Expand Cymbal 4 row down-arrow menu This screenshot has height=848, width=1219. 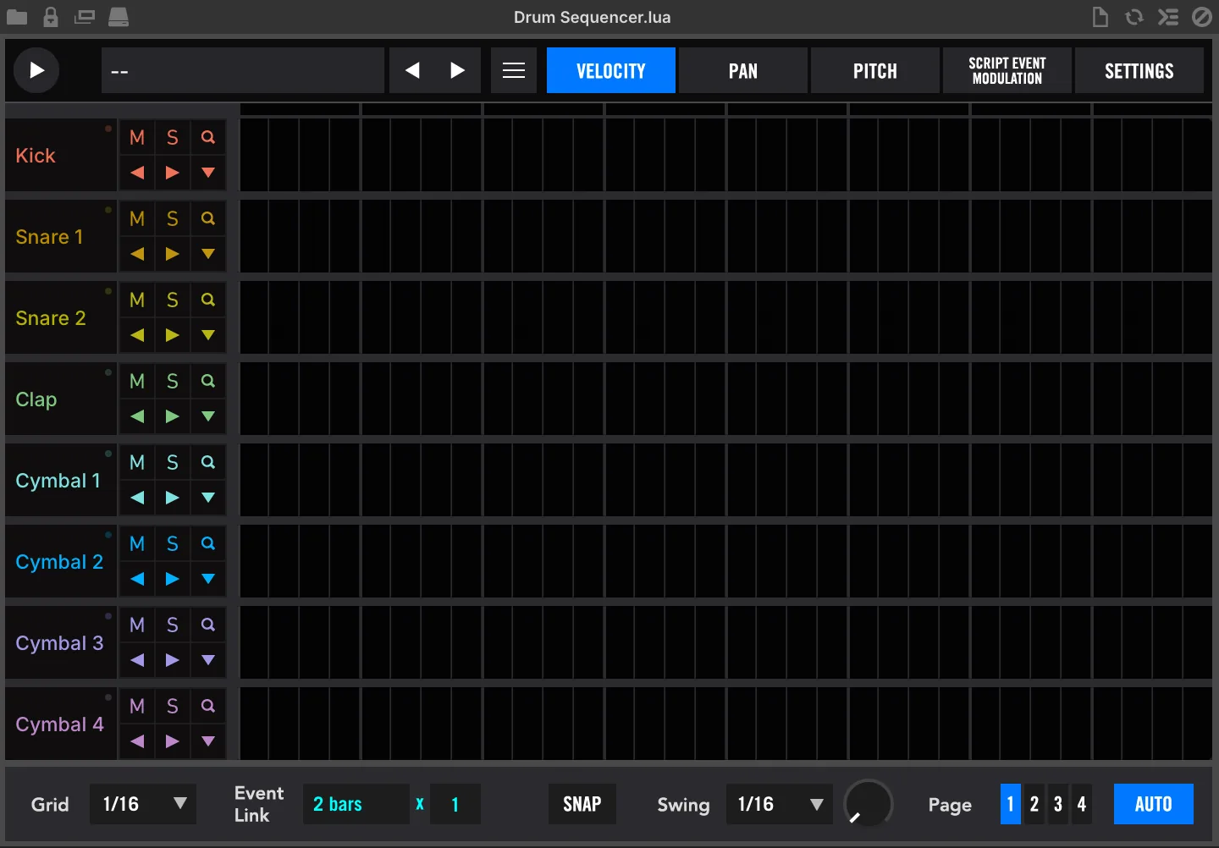tap(208, 741)
